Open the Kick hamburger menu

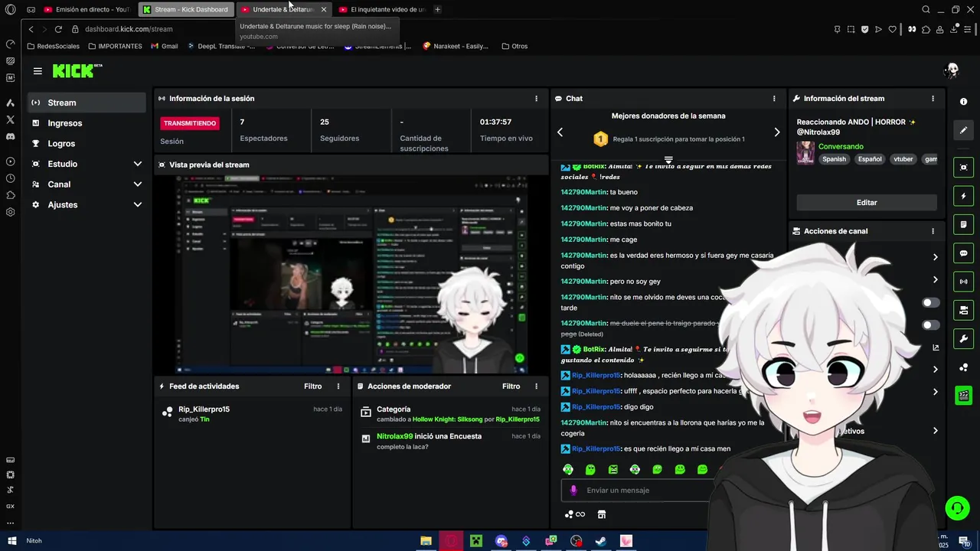pos(38,71)
